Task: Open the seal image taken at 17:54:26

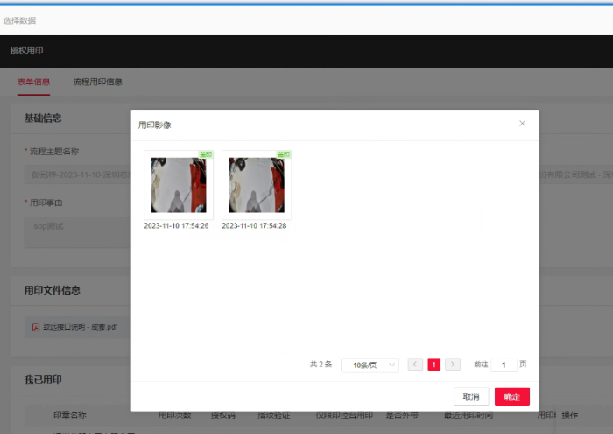Action: pos(179,185)
